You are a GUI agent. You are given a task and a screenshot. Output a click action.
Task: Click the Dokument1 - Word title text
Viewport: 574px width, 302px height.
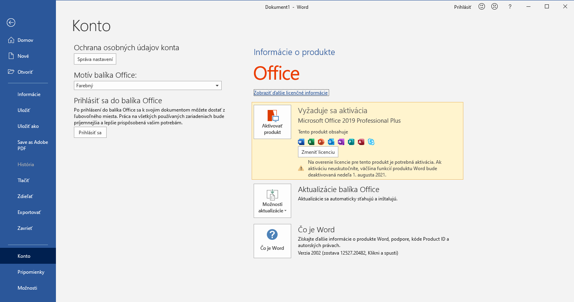(x=287, y=7)
